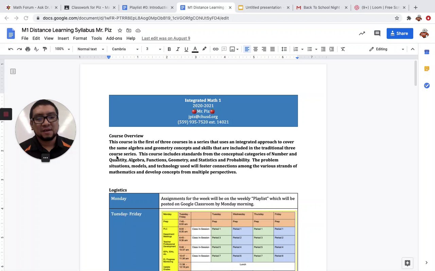Open the comment history bubble
The image size is (435, 271).
pos(377,33)
